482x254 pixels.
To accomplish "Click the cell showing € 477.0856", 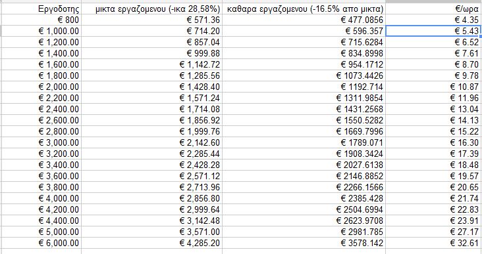I will point(304,20).
